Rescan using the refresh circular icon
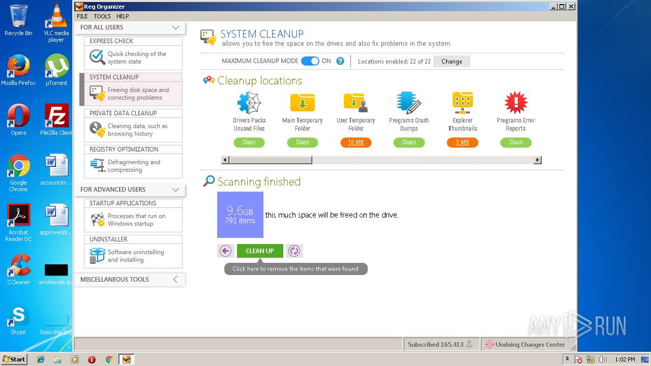The image size is (651, 366). click(x=294, y=251)
